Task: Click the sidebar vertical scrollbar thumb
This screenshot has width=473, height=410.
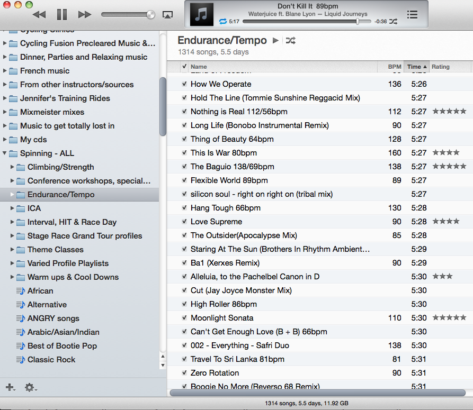Action: click(163, 107)
